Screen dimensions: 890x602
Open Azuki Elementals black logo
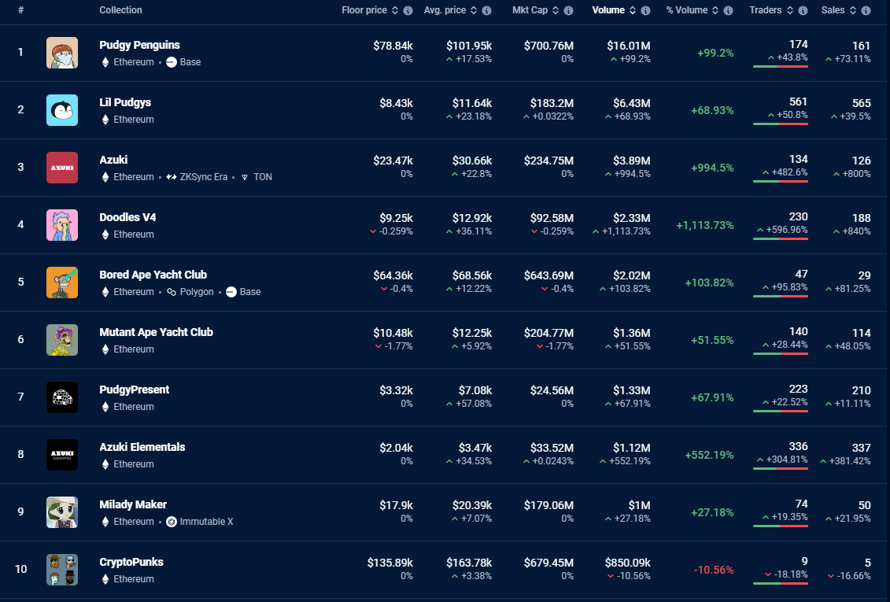(x=62, y=455)
